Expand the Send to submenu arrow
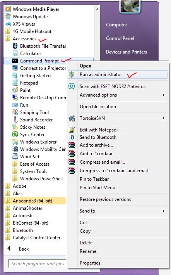This screenshot has width=171, height=275. 164,211
